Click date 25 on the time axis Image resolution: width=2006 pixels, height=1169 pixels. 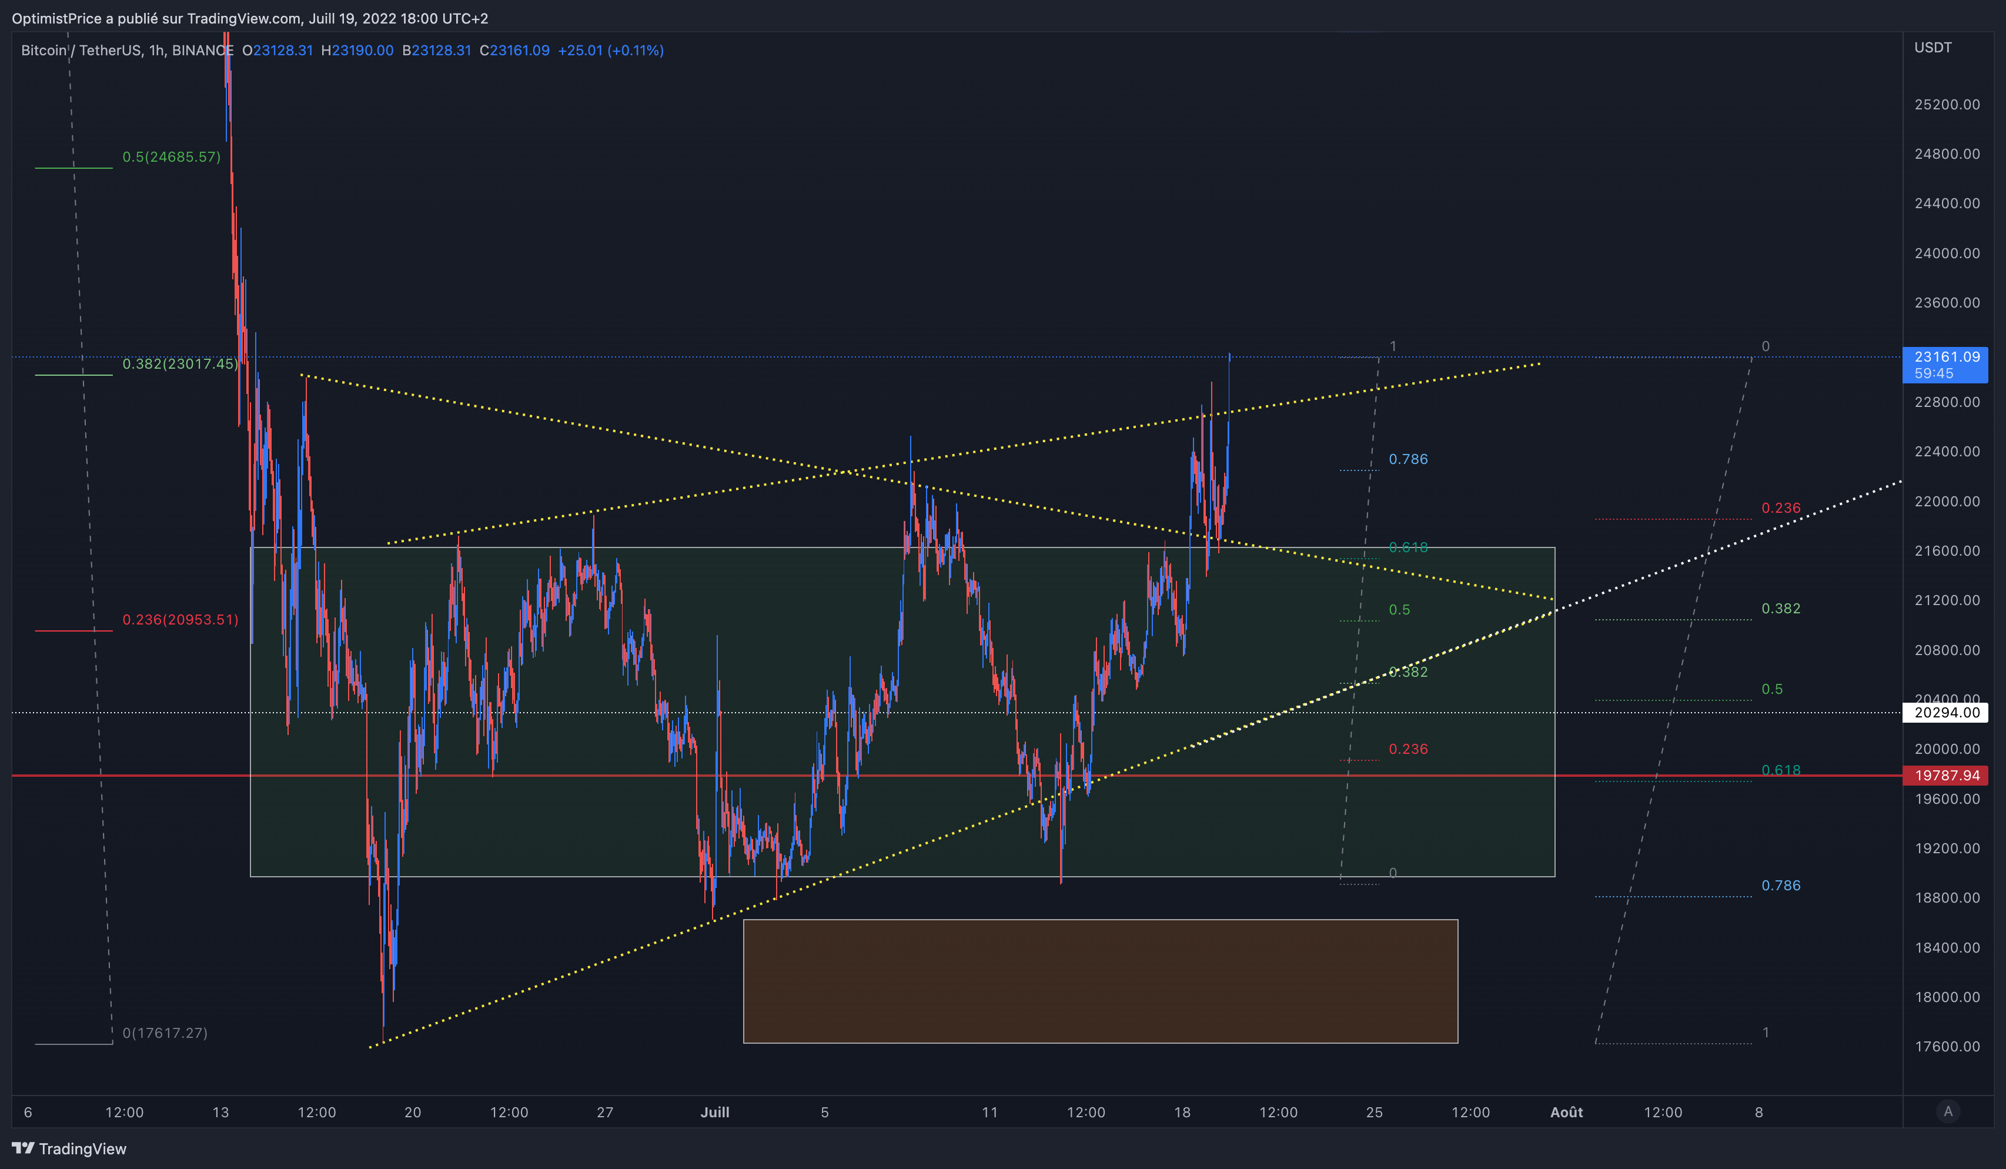[x=1374, y=1113]
